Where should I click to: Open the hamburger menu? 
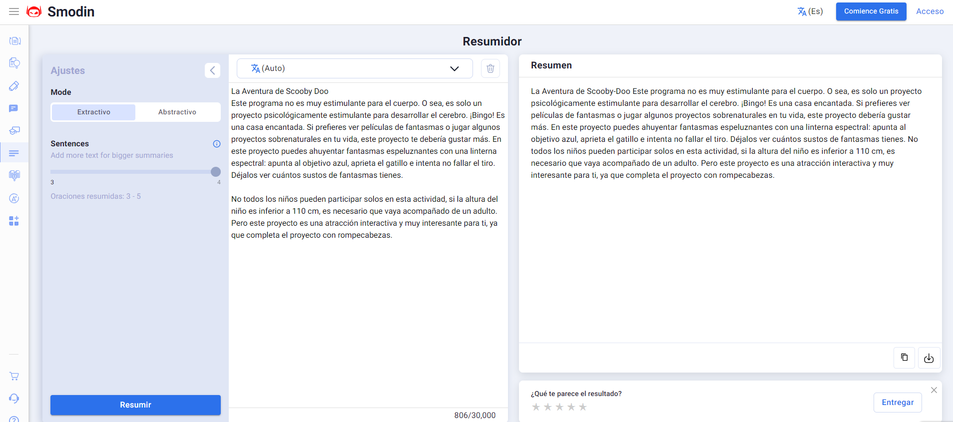[x=14, y=11]
